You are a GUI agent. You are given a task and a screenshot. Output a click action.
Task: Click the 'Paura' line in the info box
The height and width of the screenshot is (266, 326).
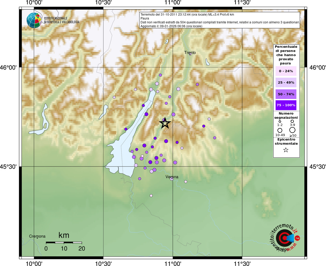145,18
